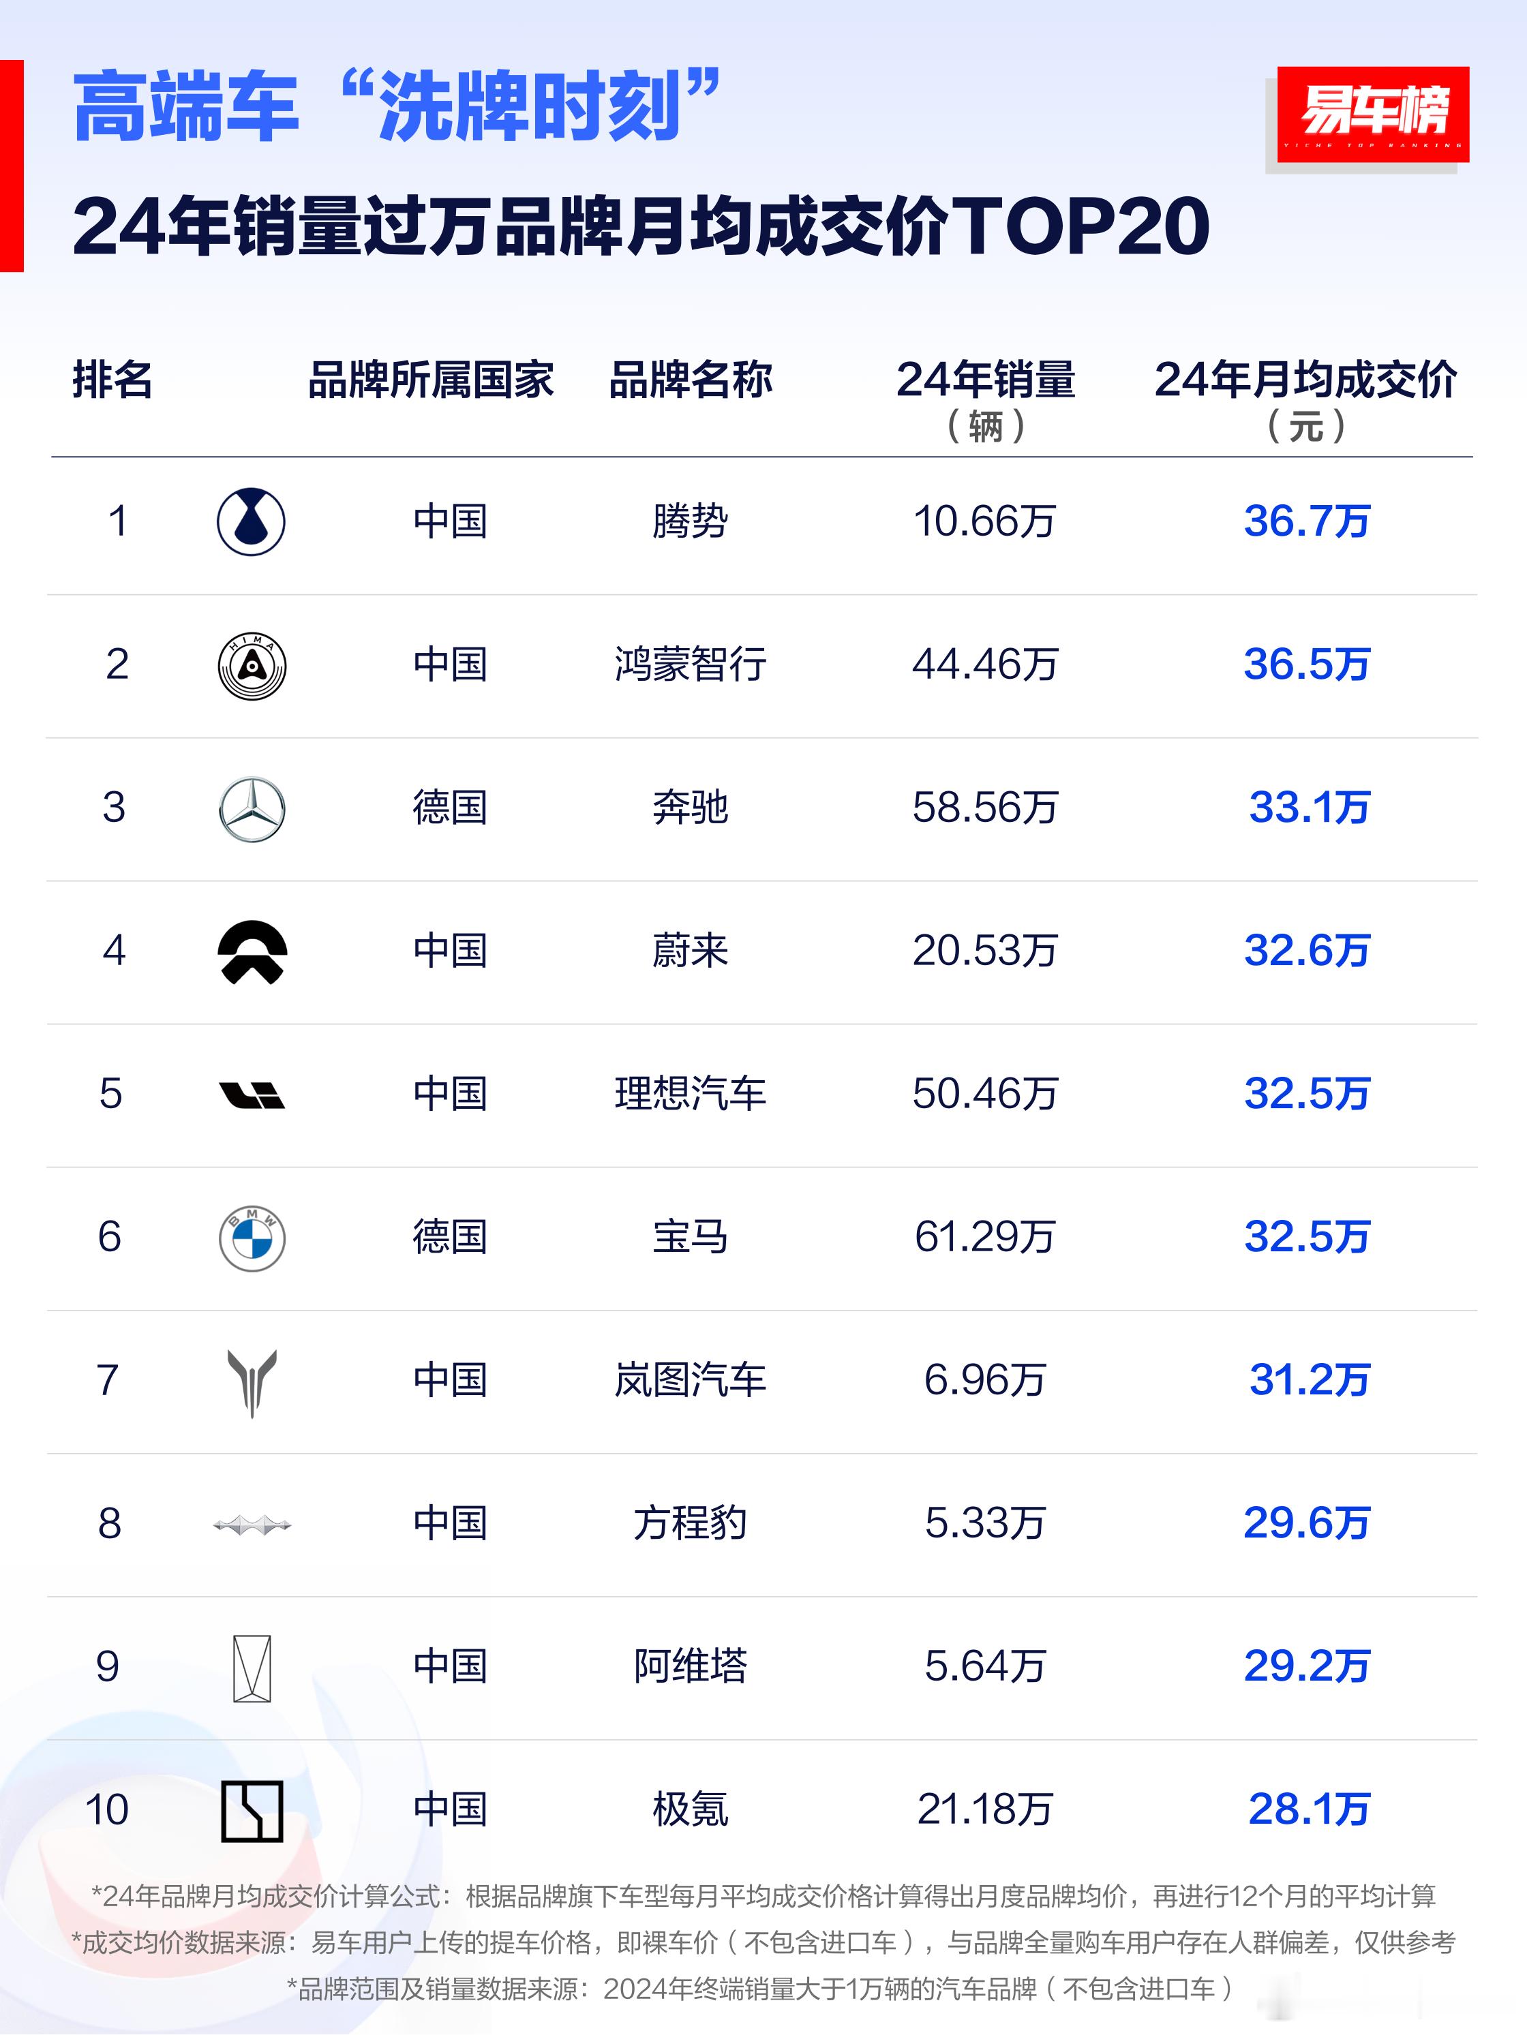Image resolution: width=1527 pixels, height=2035 pixels.
Task: Click brand name 方程豹
Action: (689, 1523)
